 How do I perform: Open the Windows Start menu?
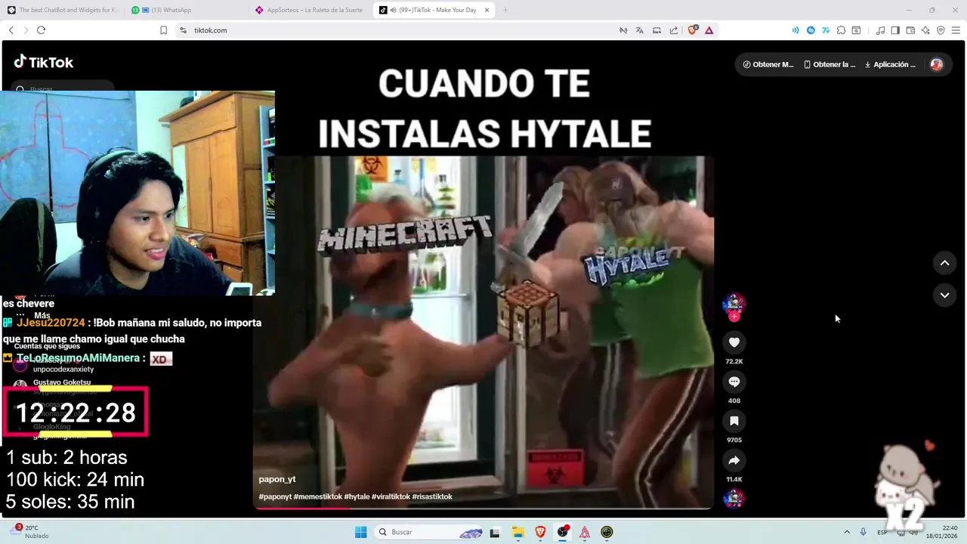tap(361, 532)
